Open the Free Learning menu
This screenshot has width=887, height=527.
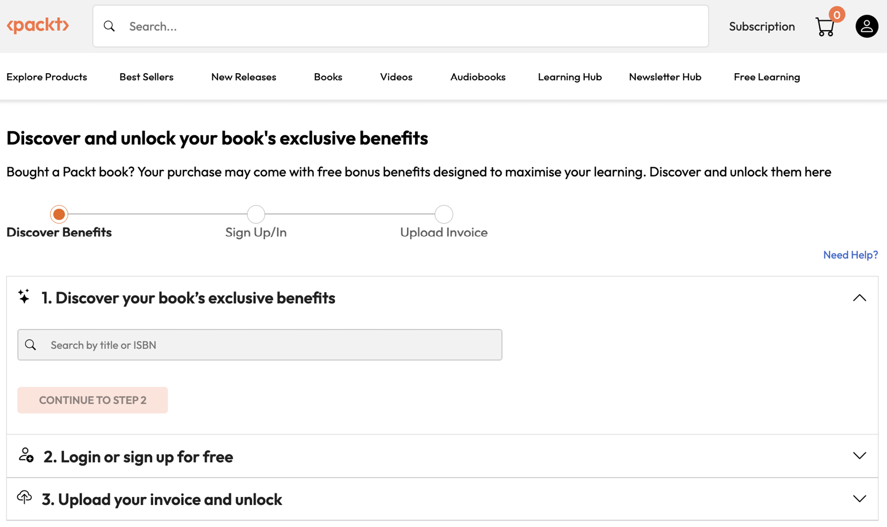pos(767,77)
